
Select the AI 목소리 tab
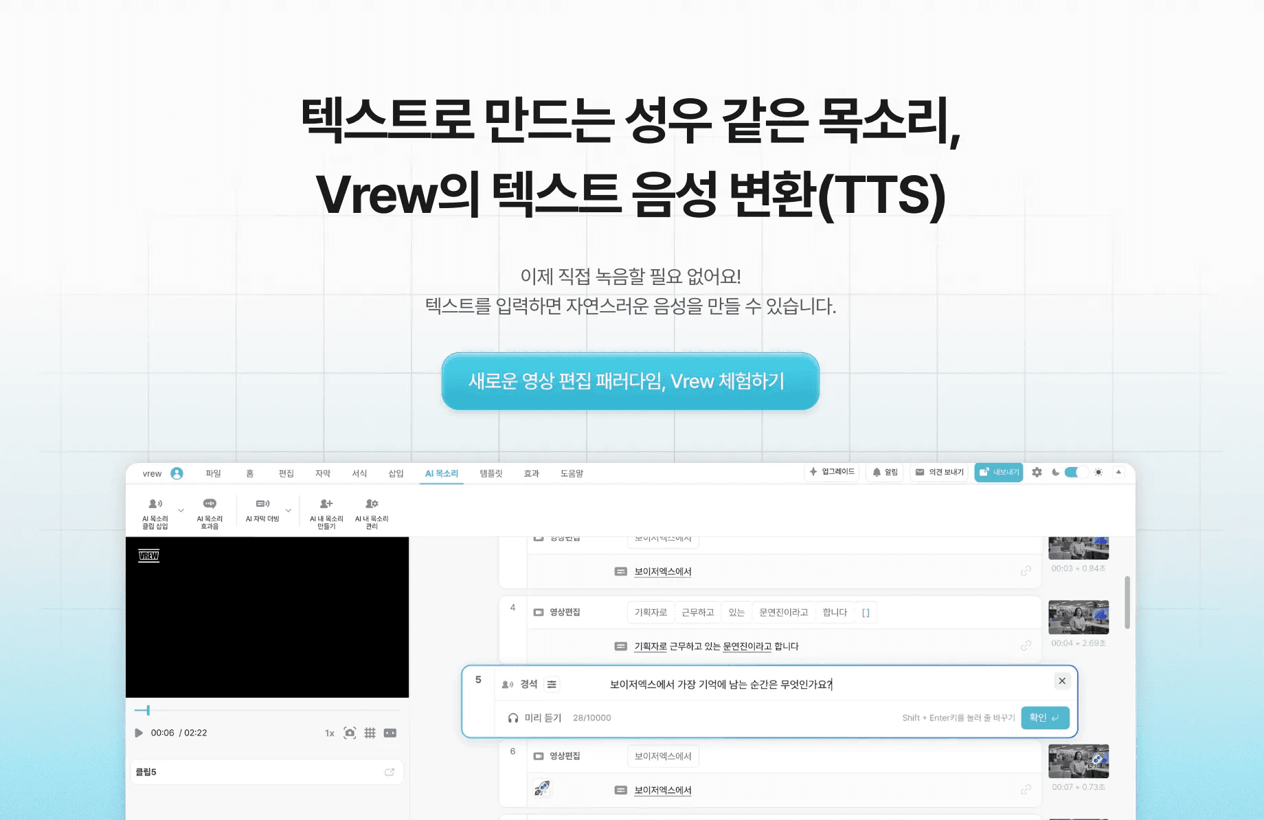pyautogui.click(x=442, y=473)
